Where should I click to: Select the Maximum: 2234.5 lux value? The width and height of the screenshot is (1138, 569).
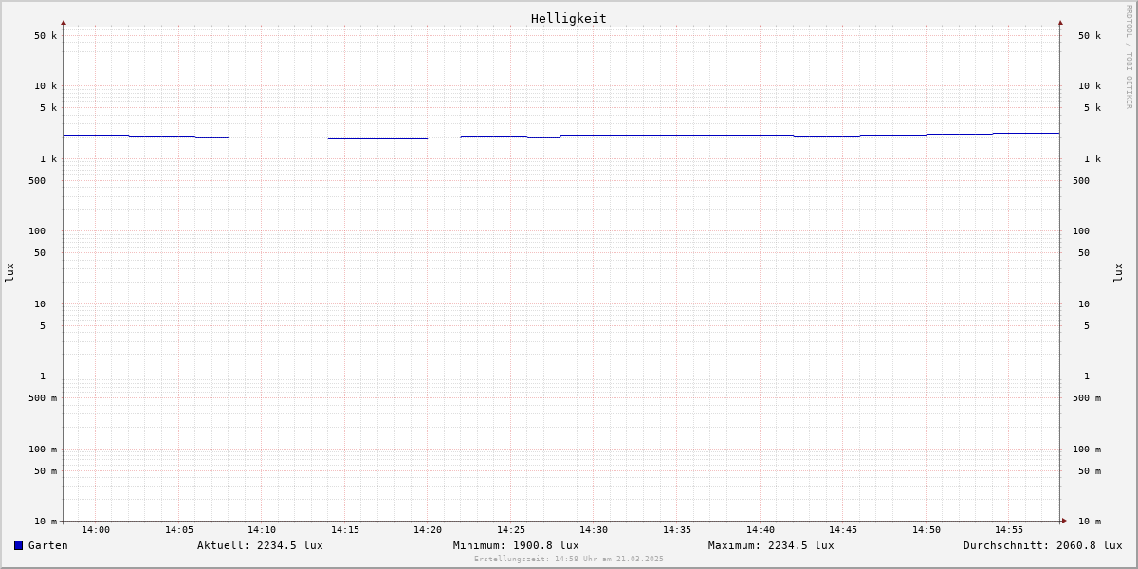(771, 545)
